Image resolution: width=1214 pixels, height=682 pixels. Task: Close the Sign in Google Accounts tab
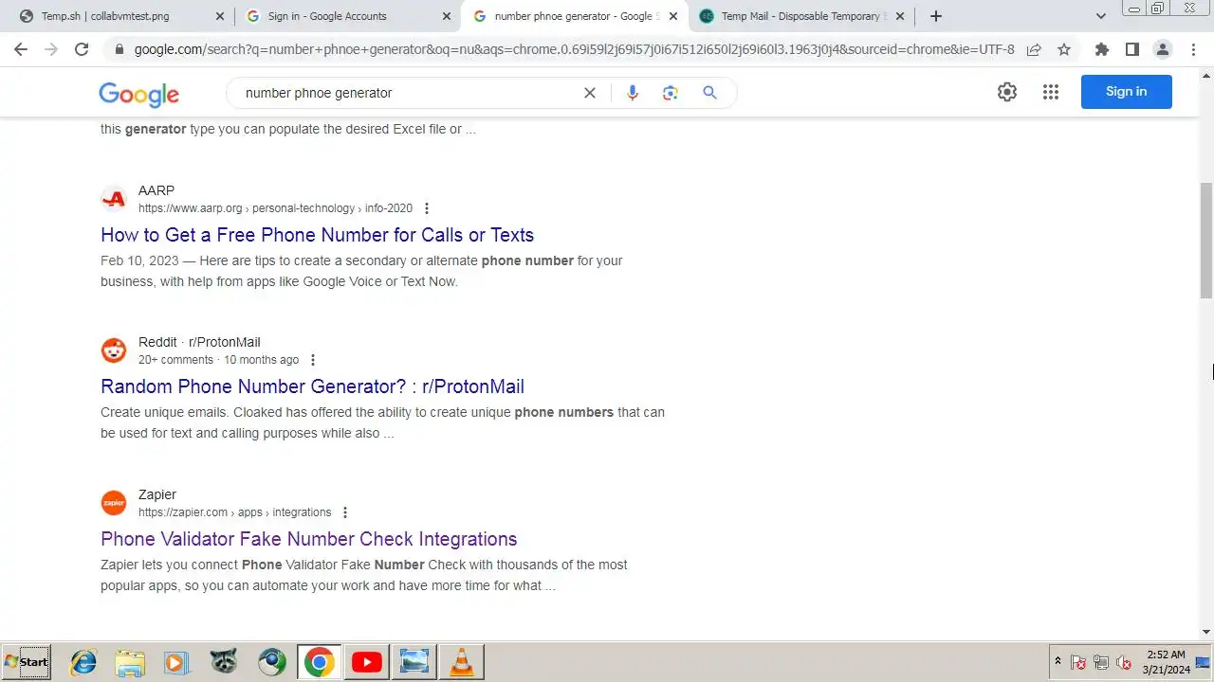click(x=447, y=16)
